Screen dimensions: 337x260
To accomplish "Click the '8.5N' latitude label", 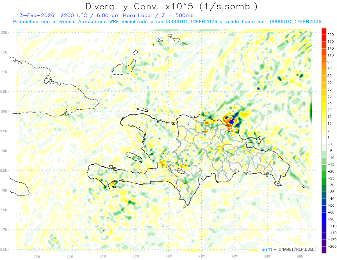I will click(4, 171).
